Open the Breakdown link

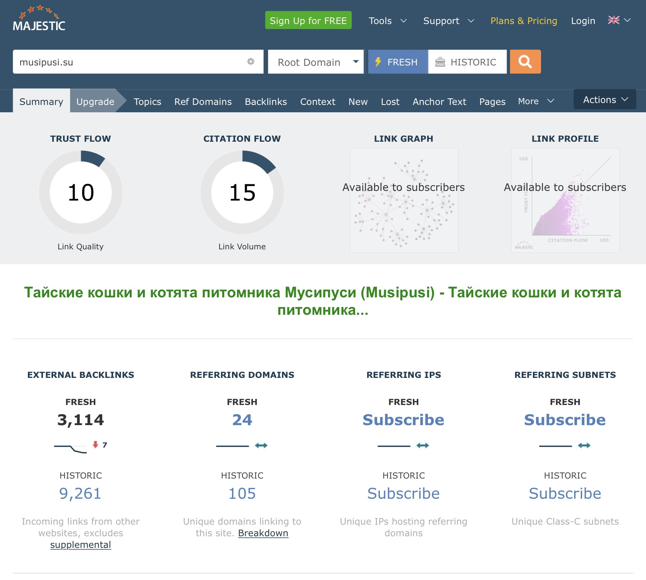[263, 533]
